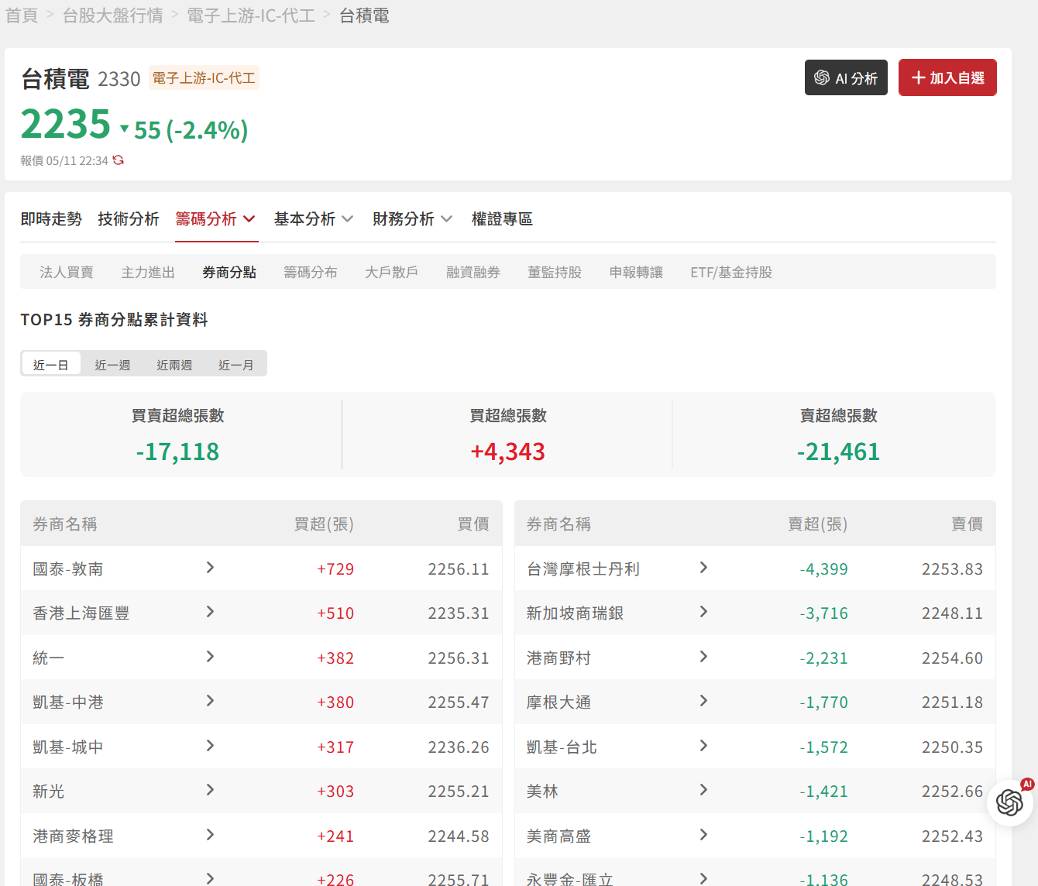The width and height of the screenshot is (1038, 886).
Task: Expand 凱基-城中 broker row chevron
Action: click(210, 746)
